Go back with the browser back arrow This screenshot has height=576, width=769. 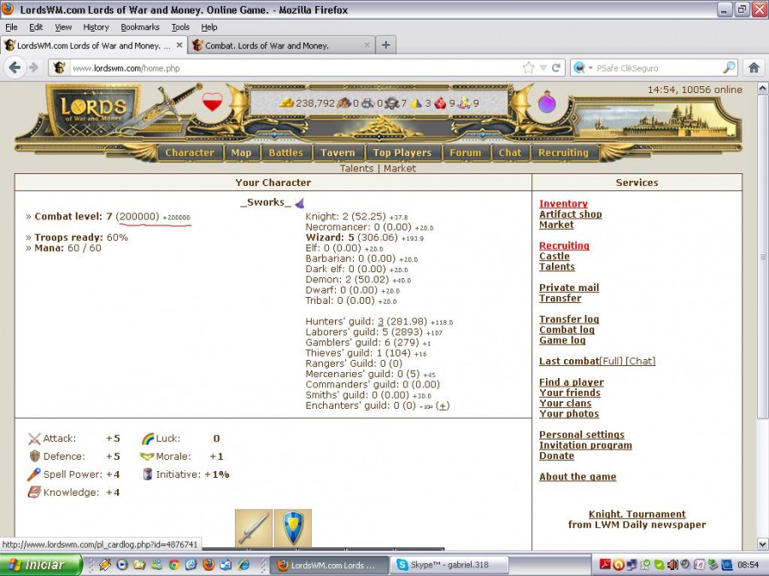[15, 67]
